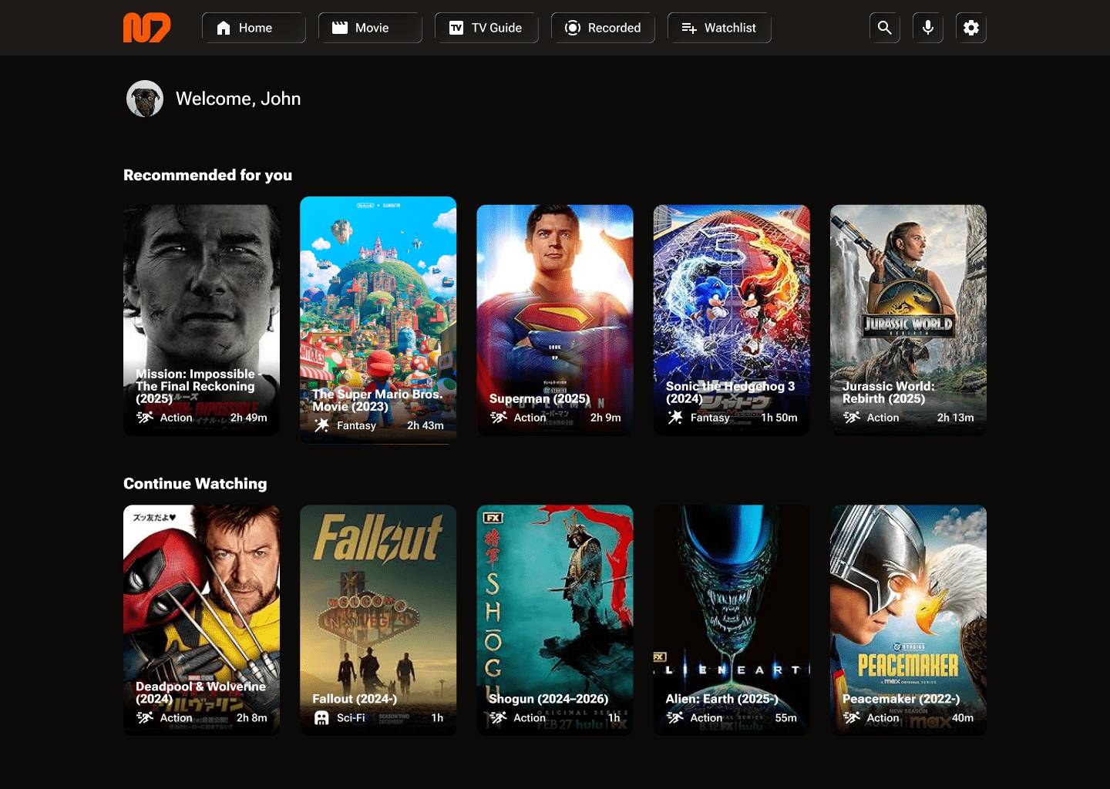Click the Sci-Fi genre label on Fallout
The width and height of the screenshot is (1110, 789).
click(351, 718)
